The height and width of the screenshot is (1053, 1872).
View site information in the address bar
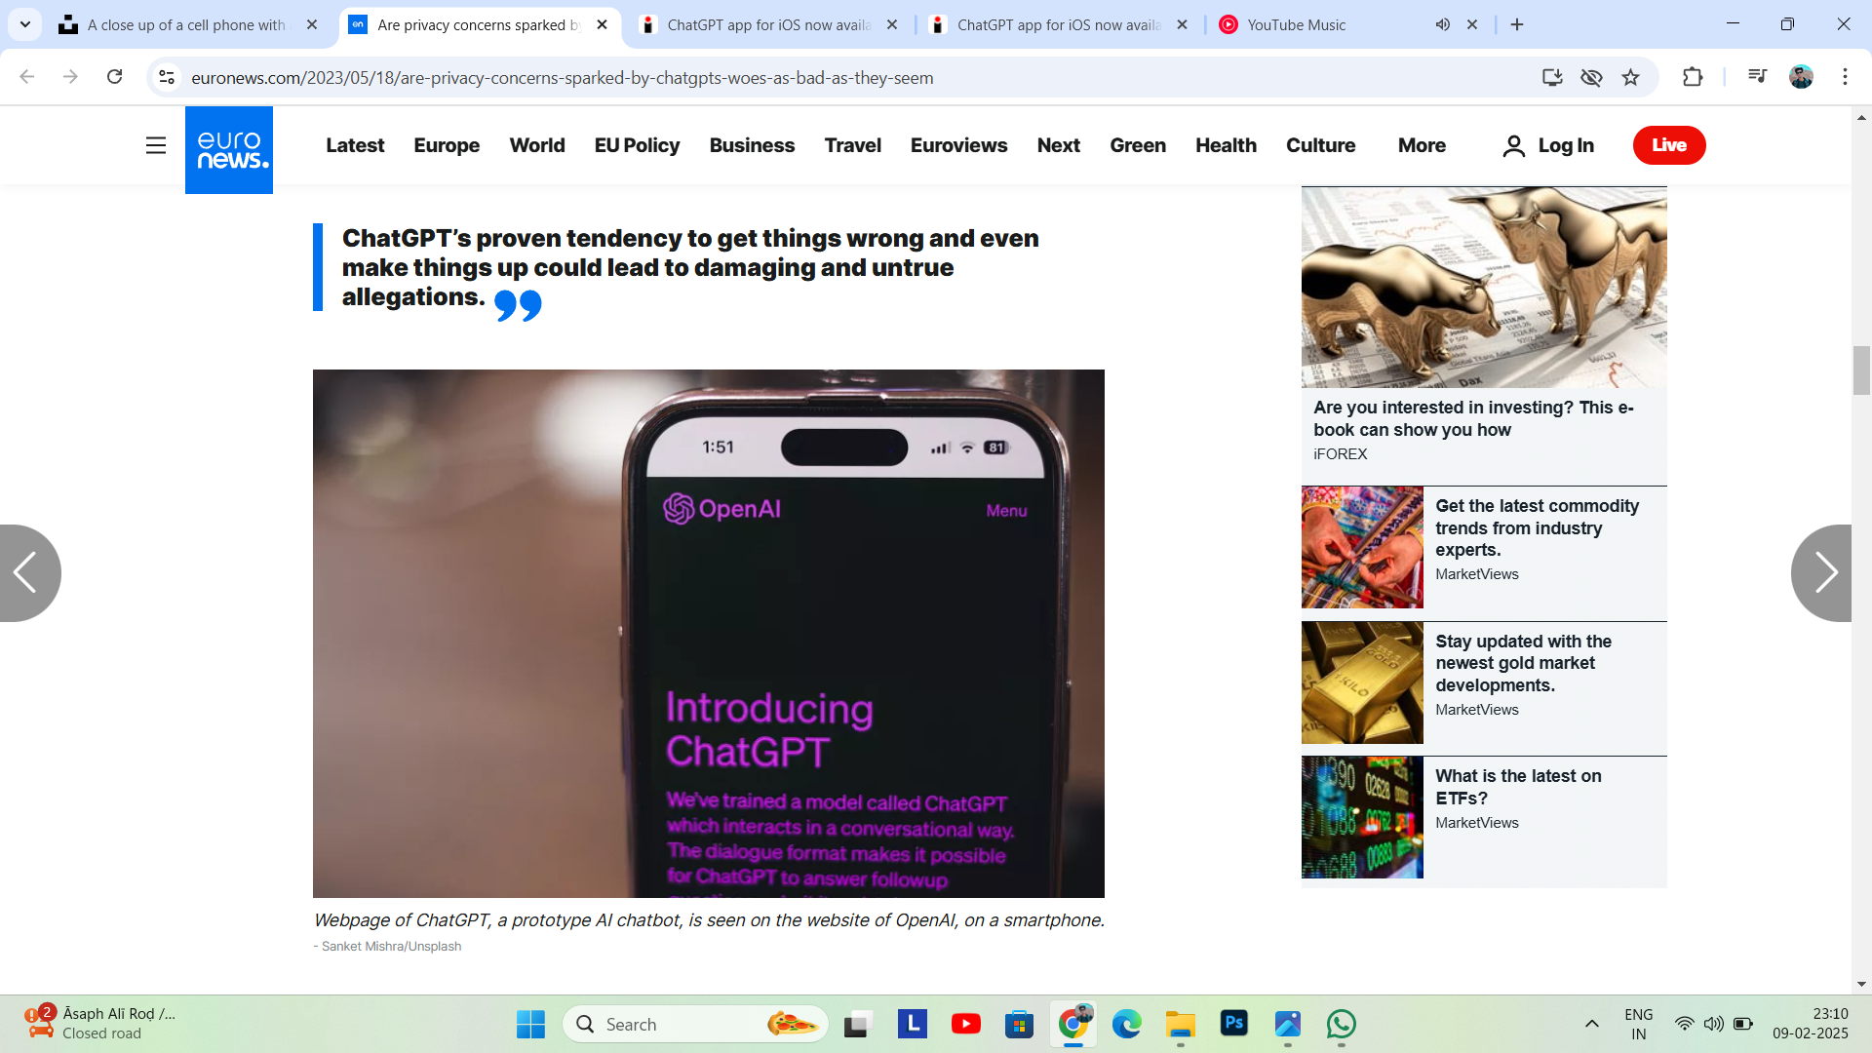point(167,77)
